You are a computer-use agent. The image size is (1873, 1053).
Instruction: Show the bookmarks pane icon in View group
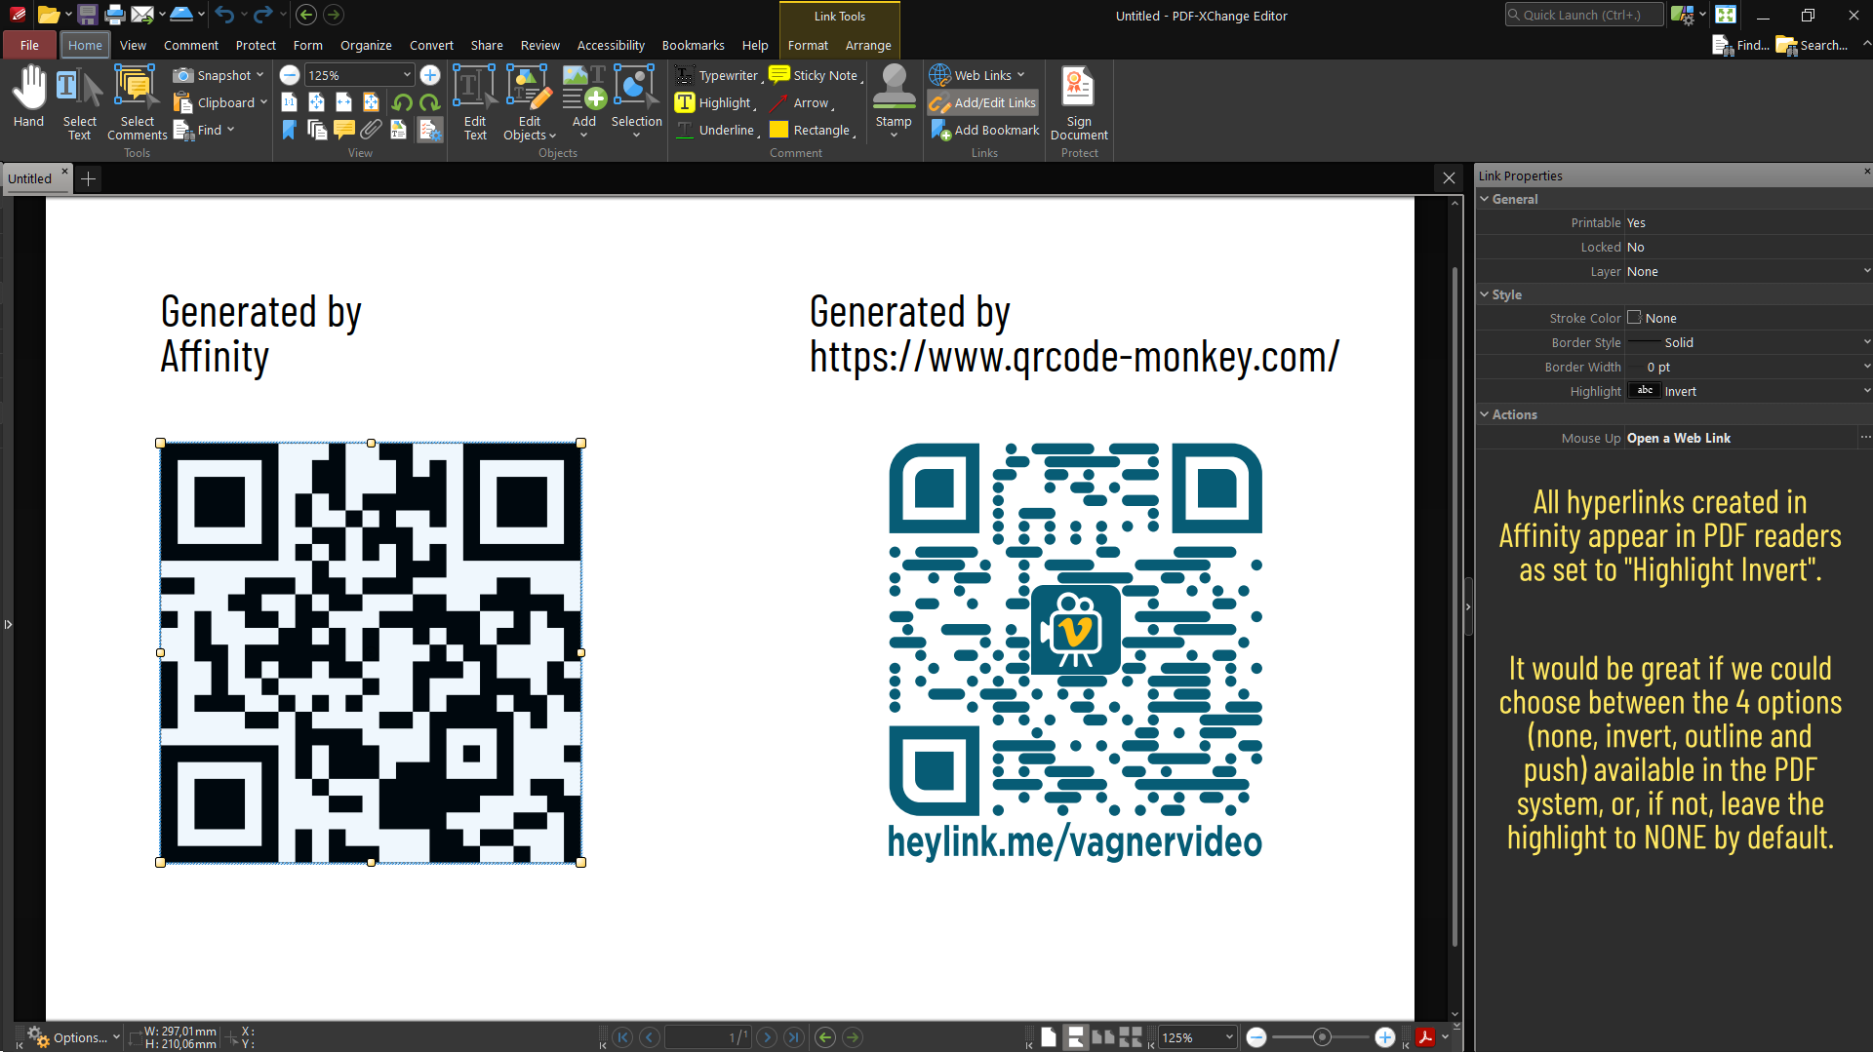tap(290, 130)
